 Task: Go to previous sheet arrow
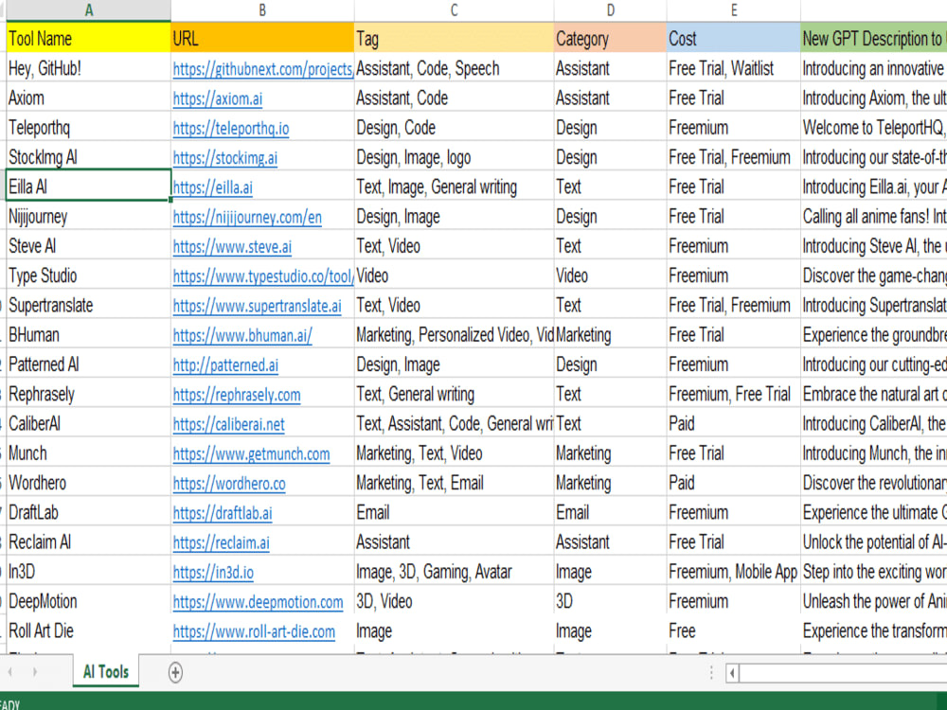(x=9, y=672)
